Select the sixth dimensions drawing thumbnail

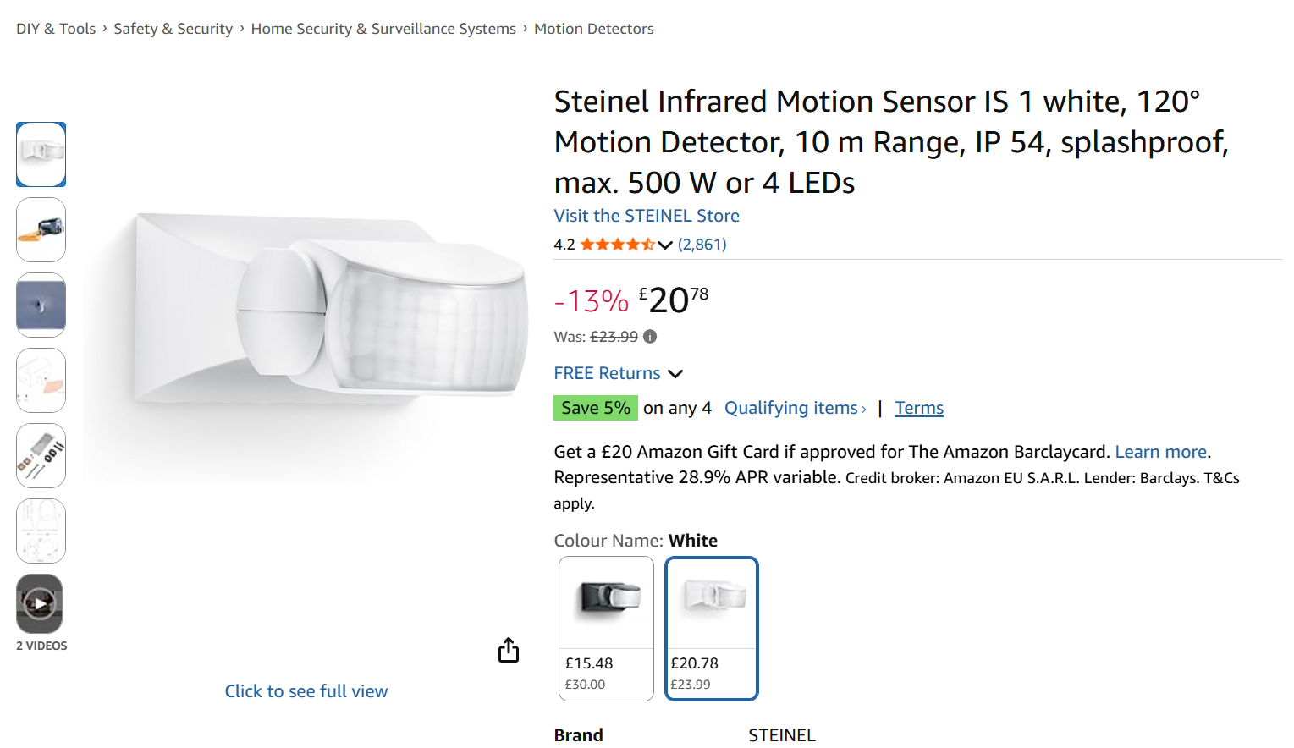tap(41, 531)
